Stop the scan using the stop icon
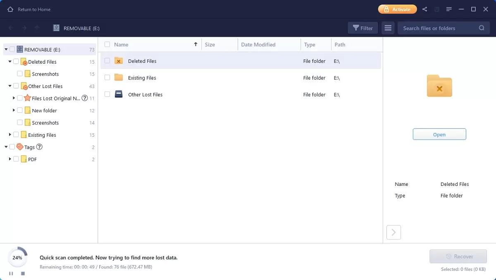Image resolution: width=496 pixels, height=280 pixels. point(23,273)
